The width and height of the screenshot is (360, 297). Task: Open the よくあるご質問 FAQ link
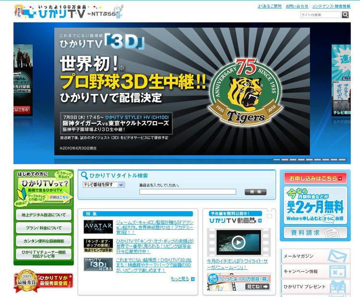[x=270, y=6]
